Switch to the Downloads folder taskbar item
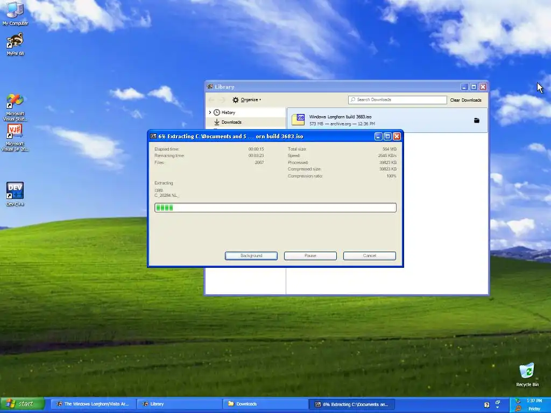Image resolution: width=551 pixels, height=413 pixels. click(x=265, y=404)
